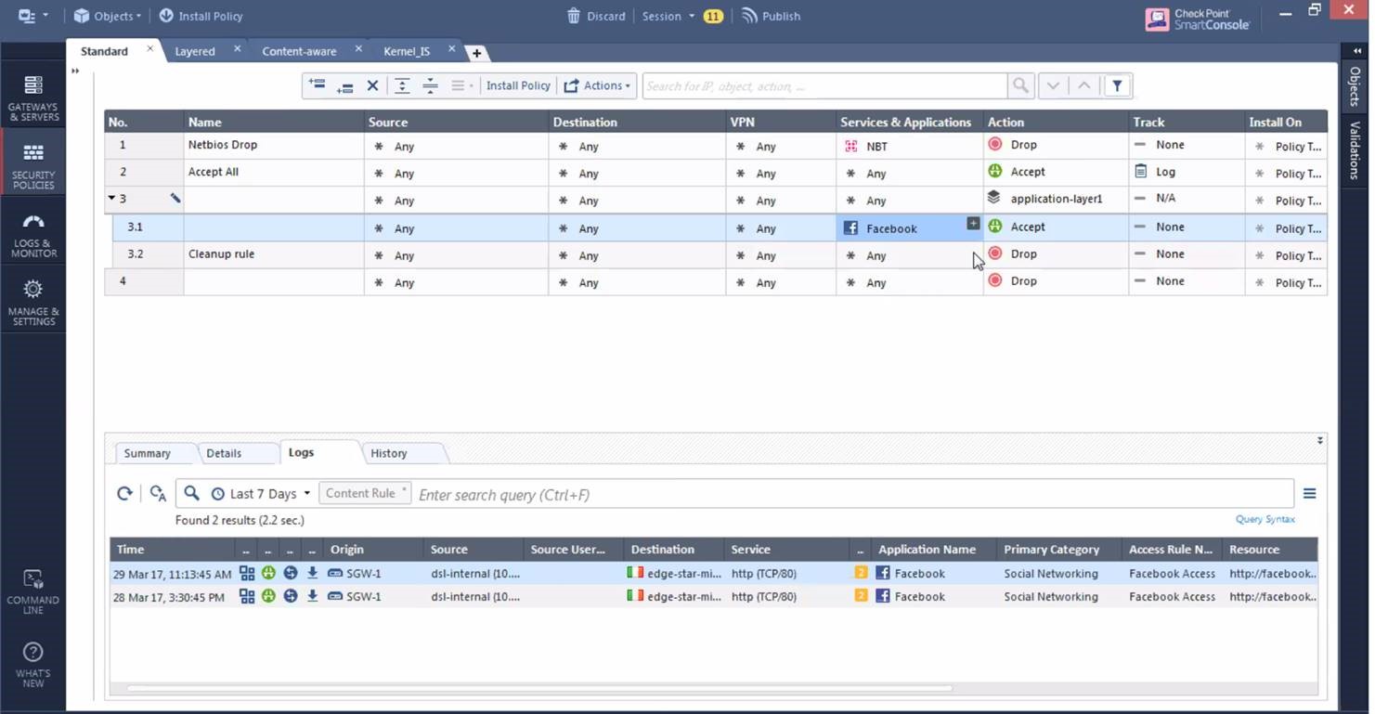The height and width of the screenshot is (714, 1375).
Task: Expand the Last 7 Days time range
Action: (261, 494)
